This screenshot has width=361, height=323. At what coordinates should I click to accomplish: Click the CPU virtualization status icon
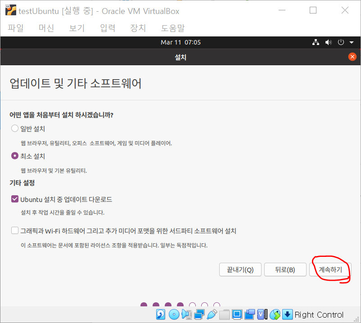coord(262,314)
